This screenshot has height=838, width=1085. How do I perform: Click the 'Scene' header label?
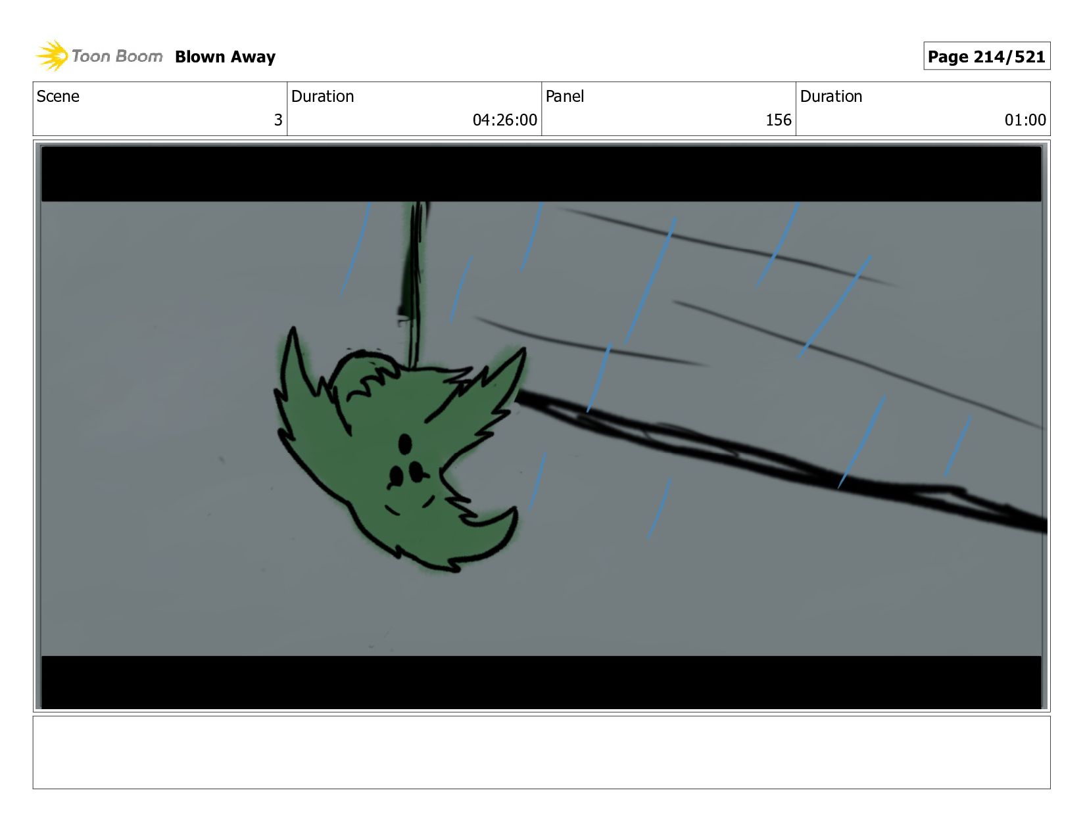[58, 97]
